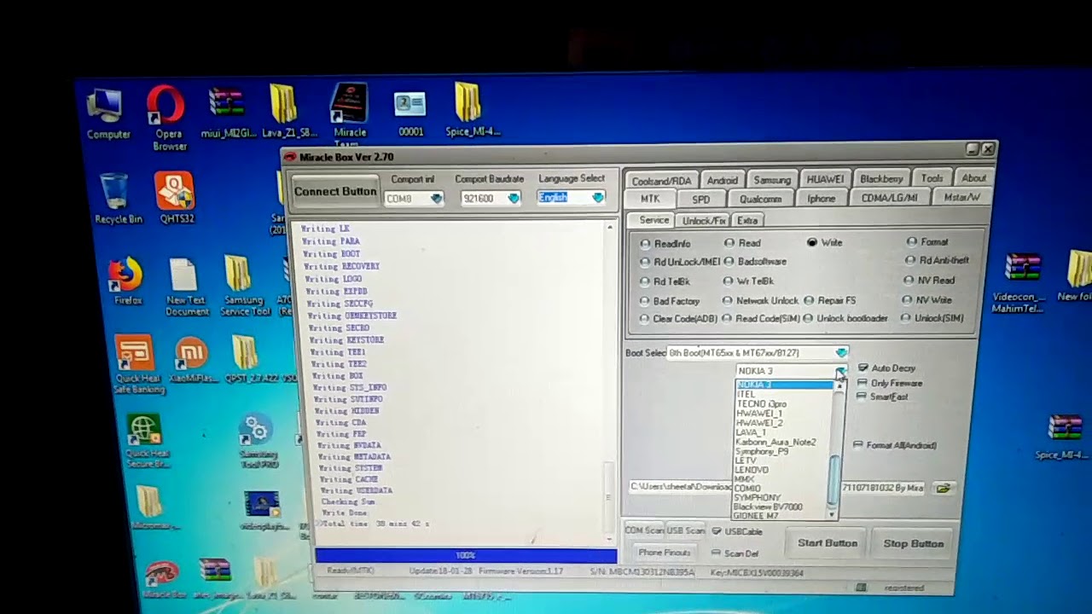This screenshot has height=614, width=1092.
Task: Select the Spice_MI-4 folder near Miracle shortcut
Action: 471,110
